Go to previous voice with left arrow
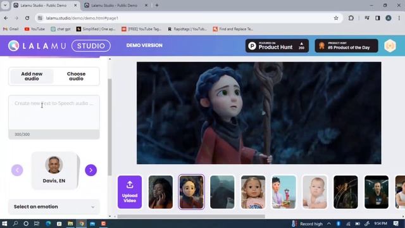The height and width of the screenshot is (228, 405). tap(17, 170)
